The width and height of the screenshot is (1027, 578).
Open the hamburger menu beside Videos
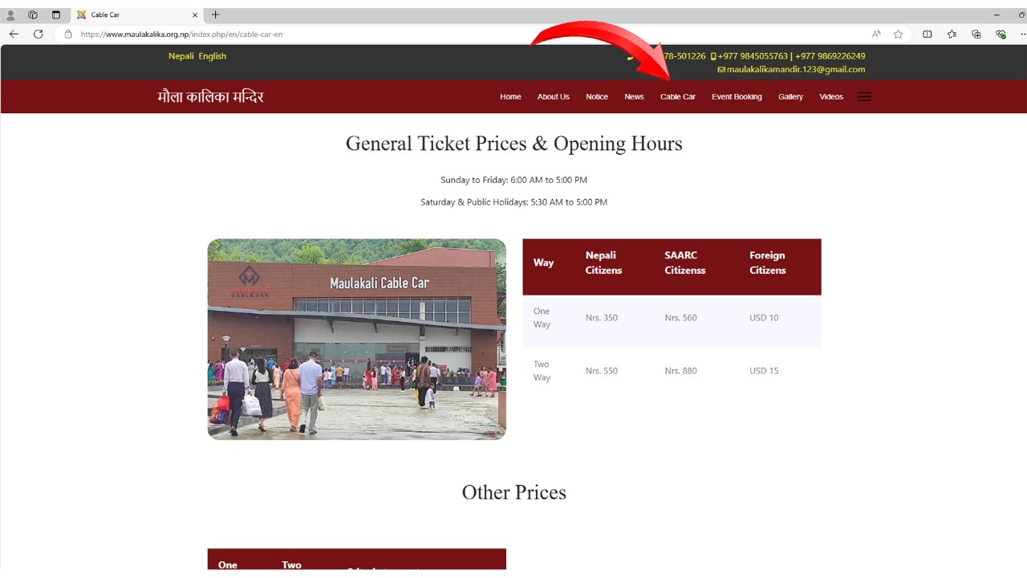coord(864,96)
